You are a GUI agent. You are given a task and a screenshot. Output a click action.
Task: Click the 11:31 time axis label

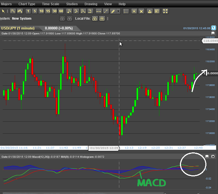pos(37,148)
